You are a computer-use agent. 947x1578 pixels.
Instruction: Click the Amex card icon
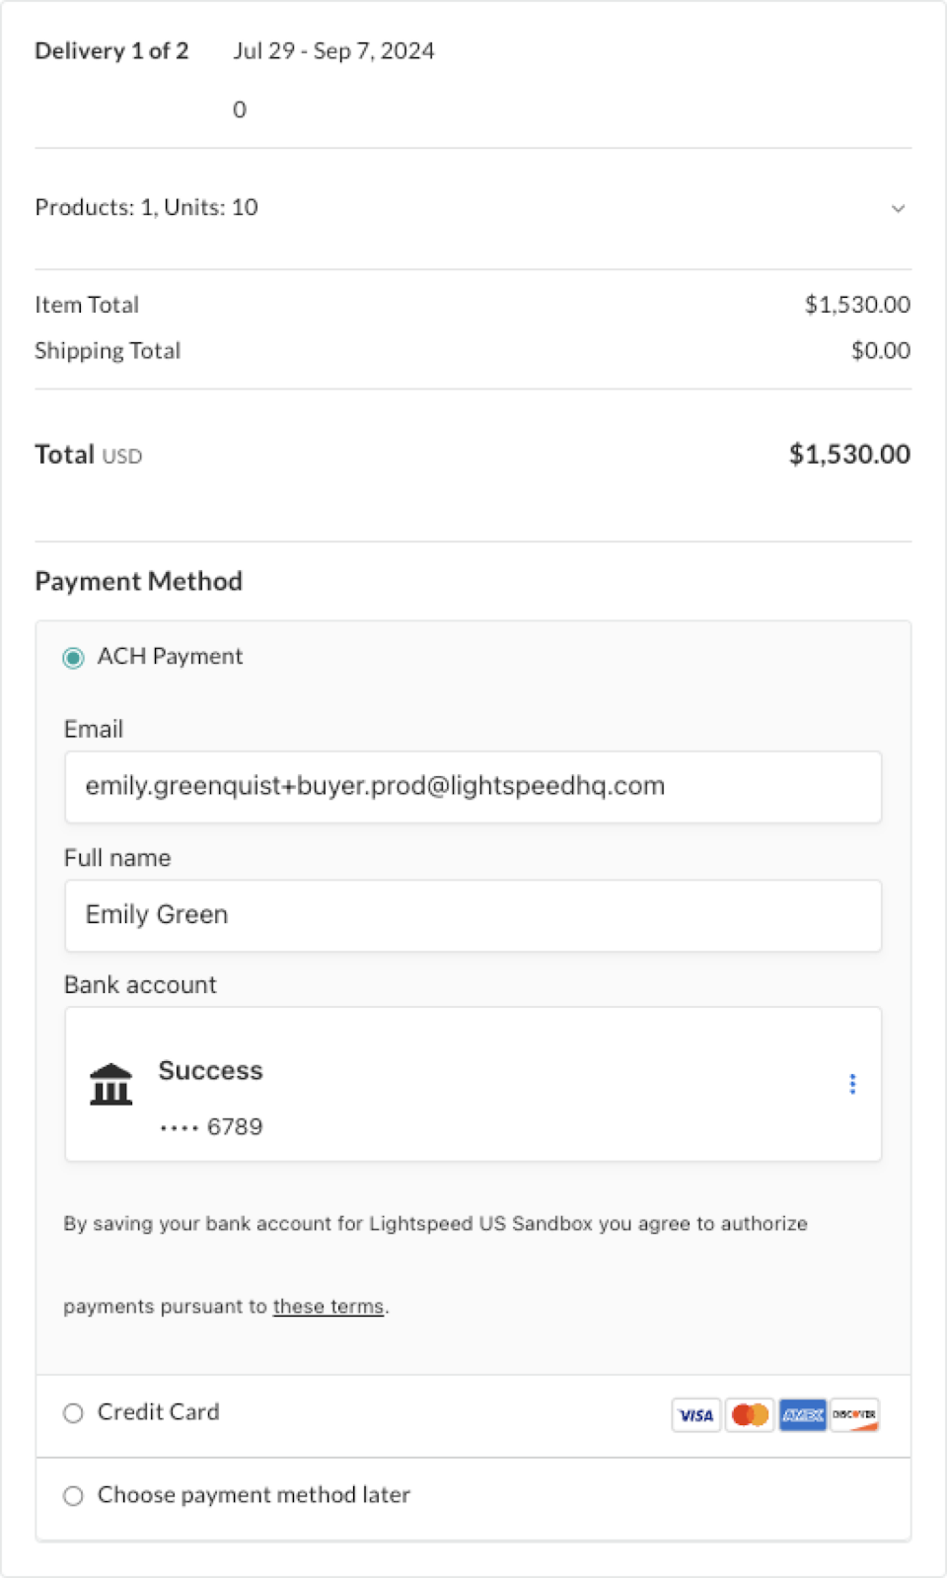point(803,1415)
